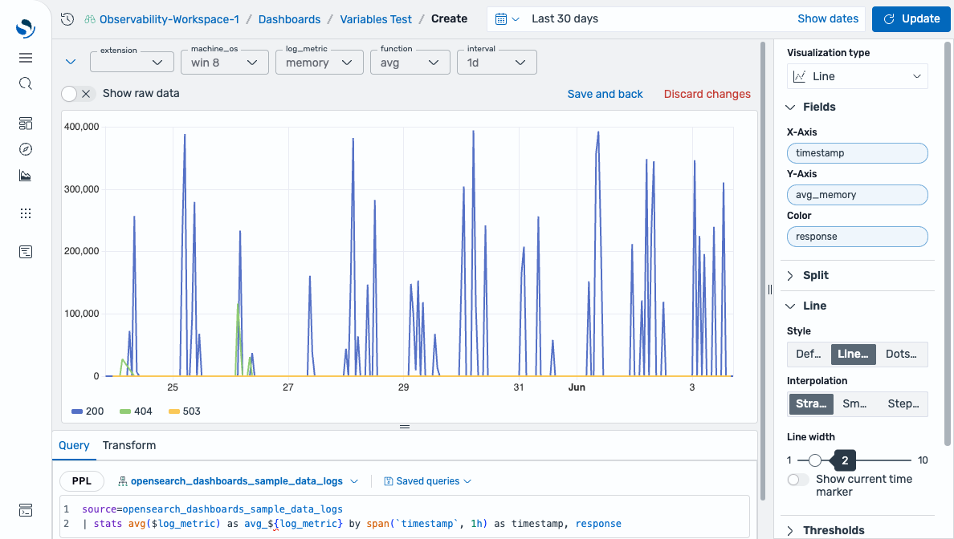Click Show dates link
This screenshot has width=954, height=539.
(828, 18)
